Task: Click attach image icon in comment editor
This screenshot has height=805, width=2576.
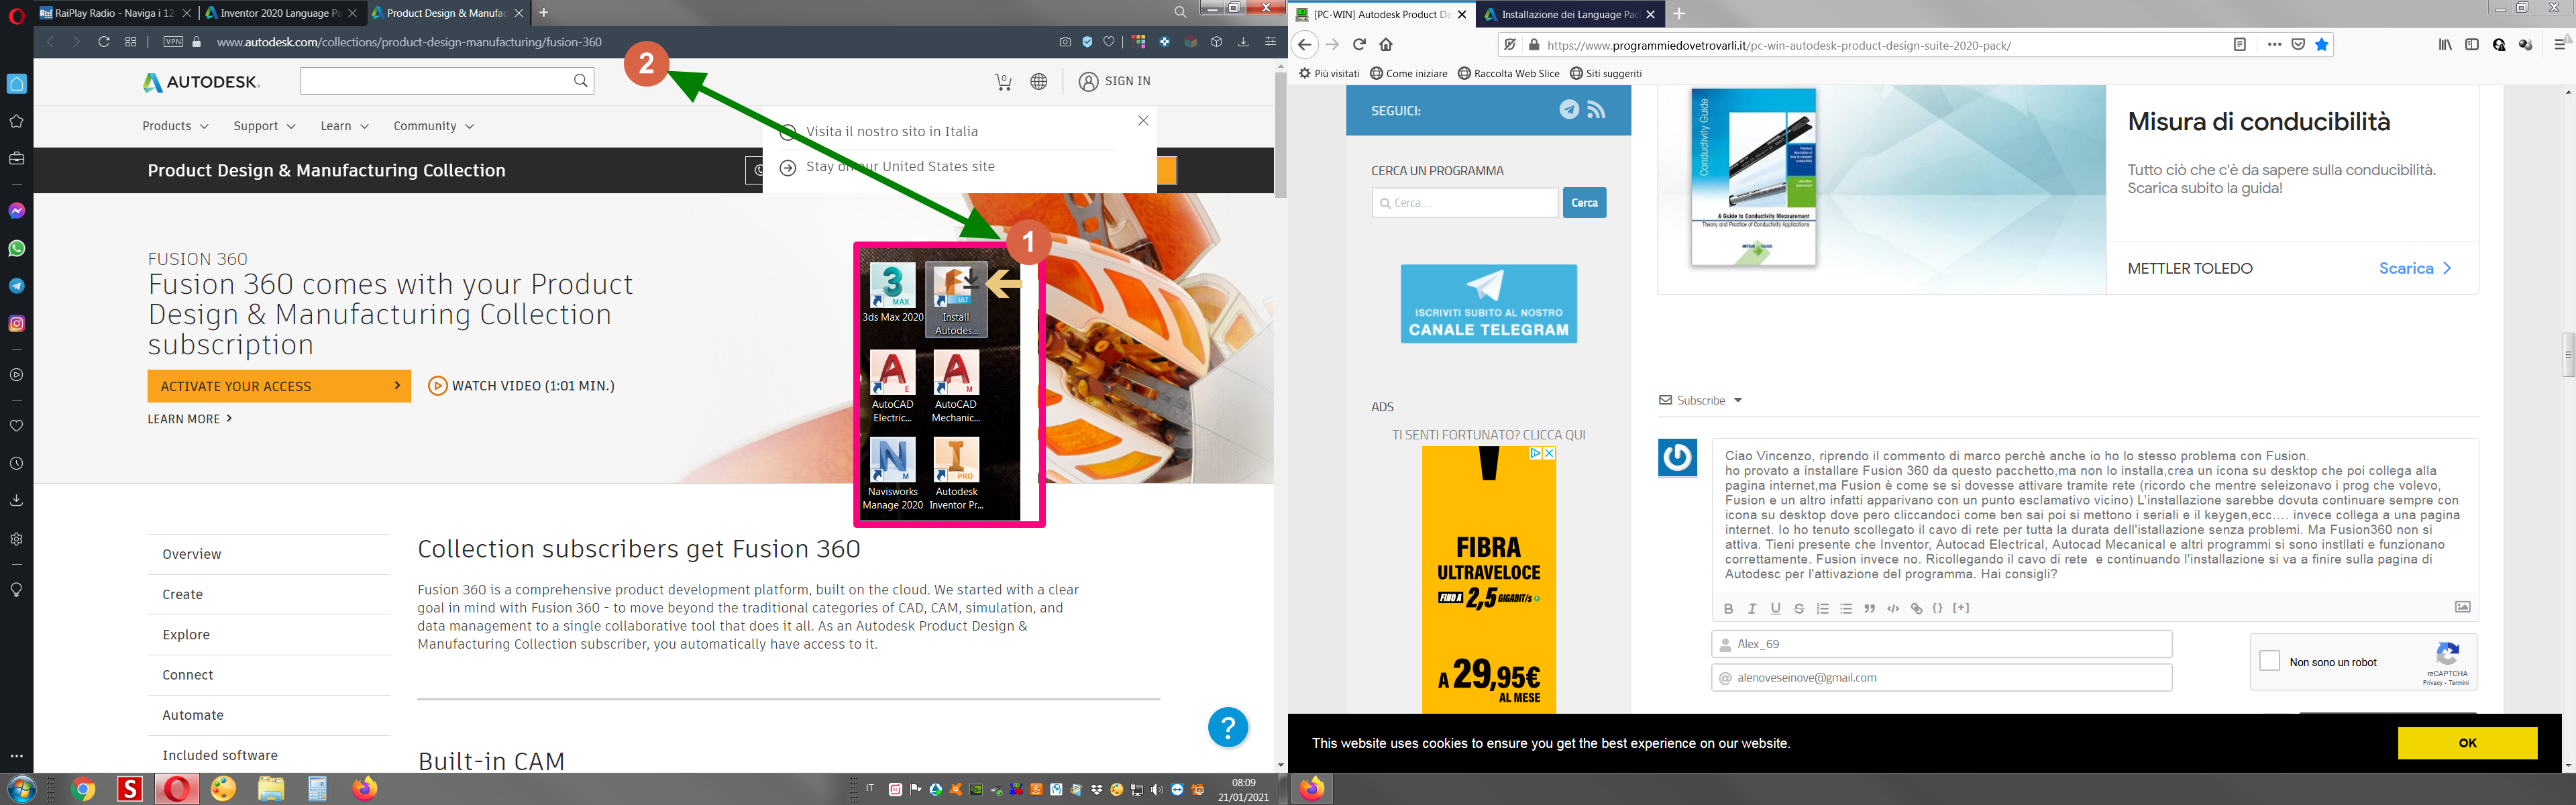Action: pos(2462,607)
